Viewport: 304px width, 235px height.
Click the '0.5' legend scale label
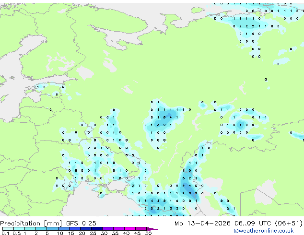pyautogui.click(x=17, y=233)
